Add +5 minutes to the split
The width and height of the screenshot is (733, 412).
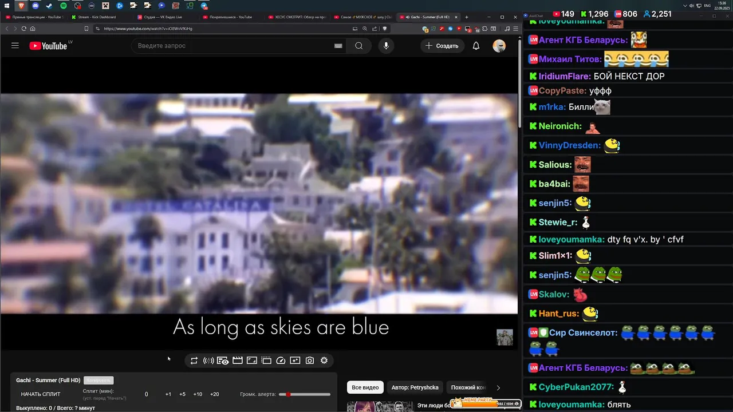coord(182,394)
